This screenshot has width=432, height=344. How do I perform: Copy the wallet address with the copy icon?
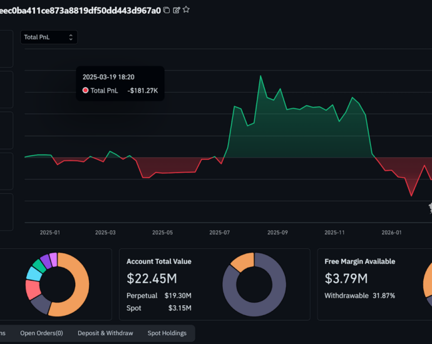166,10
